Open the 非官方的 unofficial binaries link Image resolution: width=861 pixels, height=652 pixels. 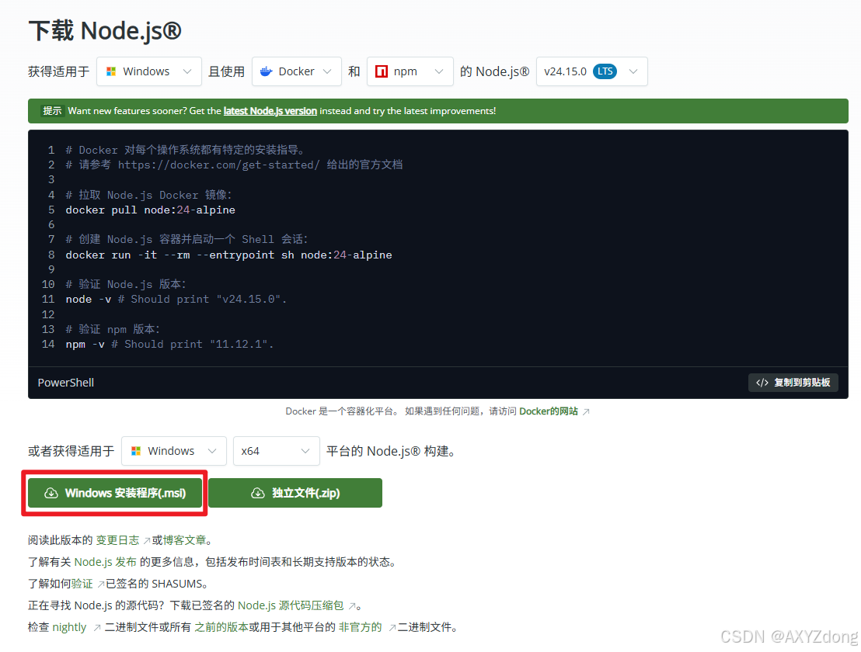pos(361,627)
